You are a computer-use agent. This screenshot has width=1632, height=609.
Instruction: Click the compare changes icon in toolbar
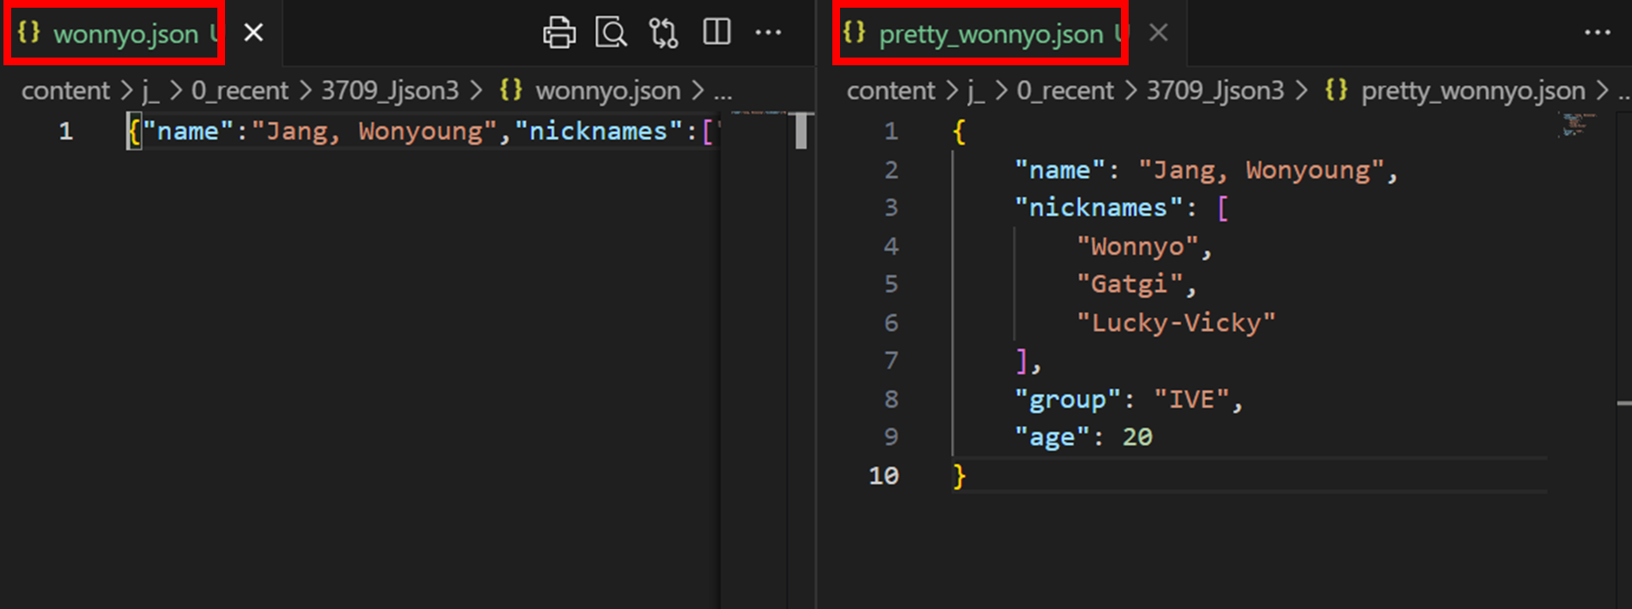[663, 33]
